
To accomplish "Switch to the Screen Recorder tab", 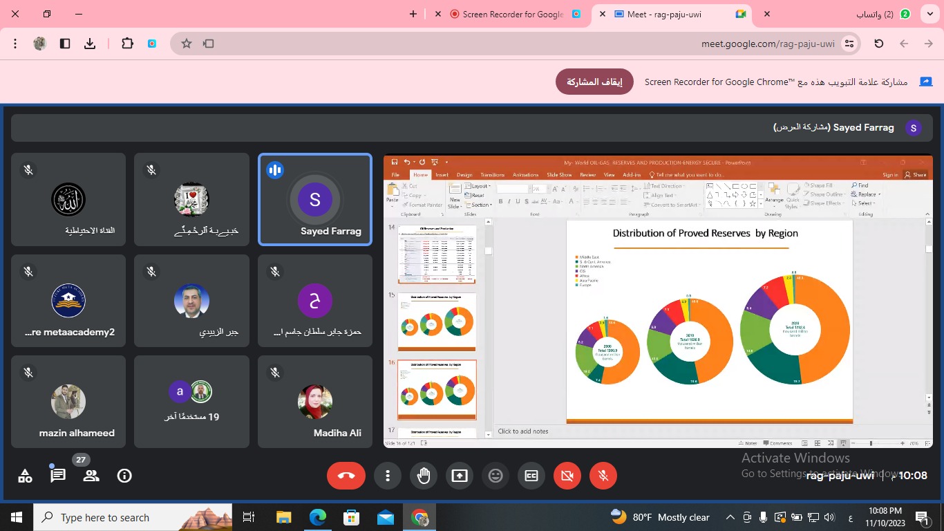I will tap(513, 14).
